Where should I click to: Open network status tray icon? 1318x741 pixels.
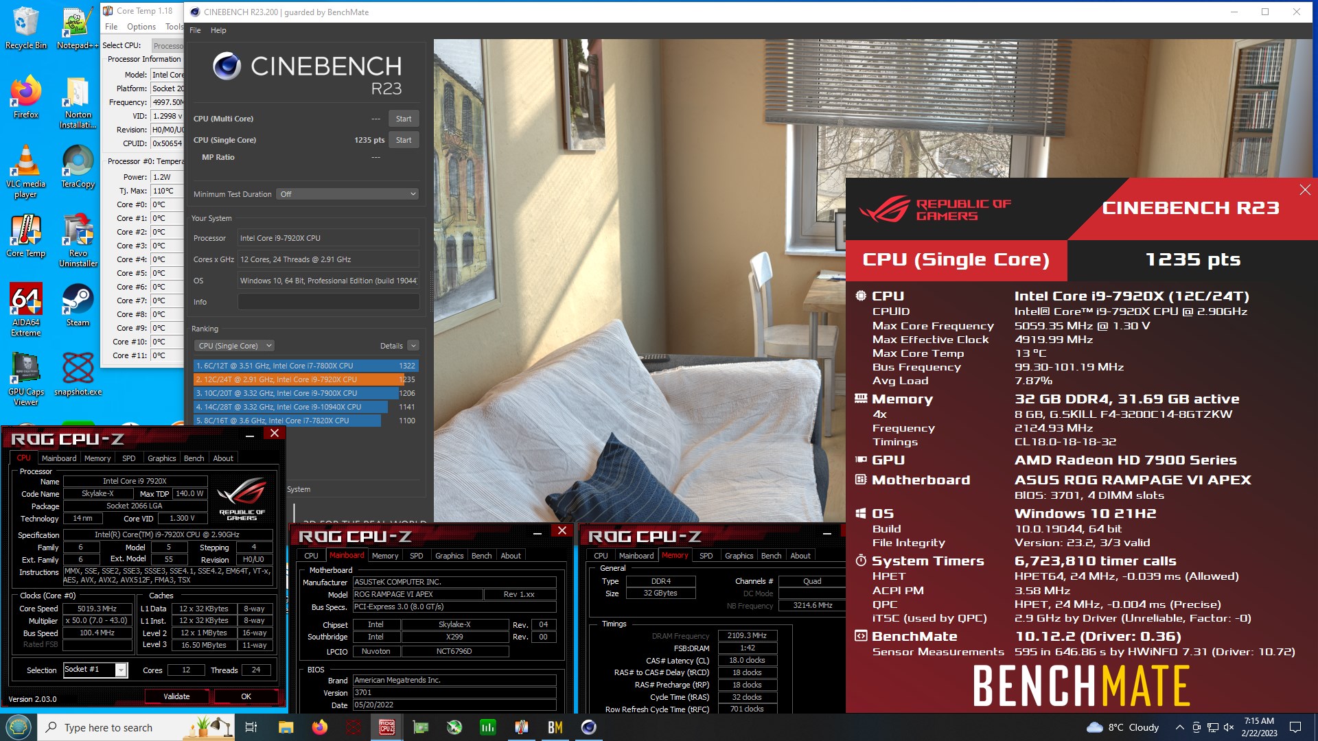pyautogui.click(x=1212, y=727)
